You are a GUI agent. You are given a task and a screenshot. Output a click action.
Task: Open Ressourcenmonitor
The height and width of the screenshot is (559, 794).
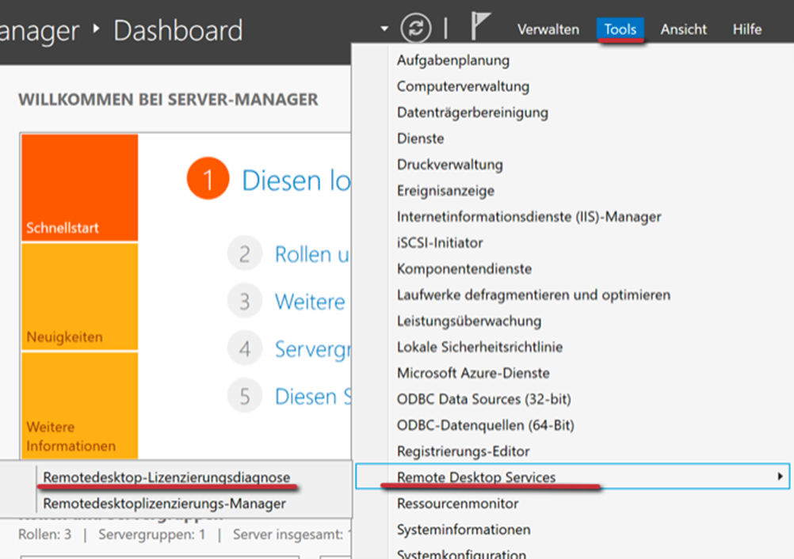point(457,504)
